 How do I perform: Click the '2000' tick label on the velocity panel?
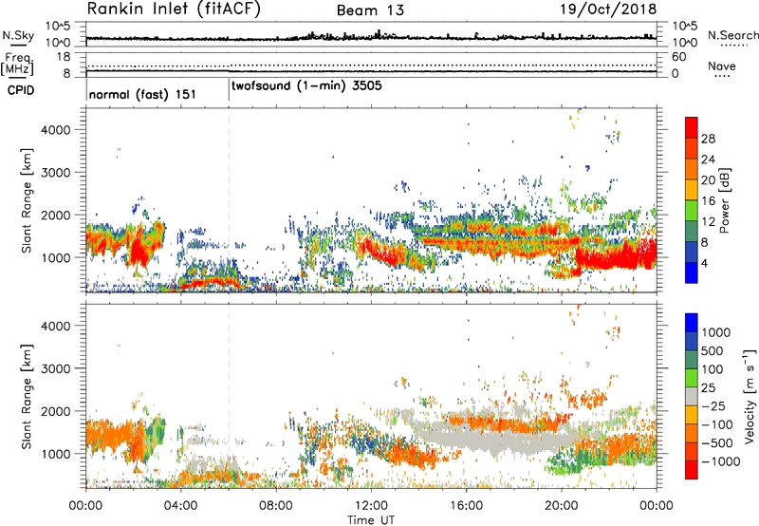point(55,411)
